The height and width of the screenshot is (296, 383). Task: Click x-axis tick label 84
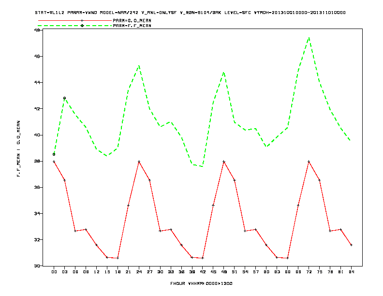coord(351,272)
